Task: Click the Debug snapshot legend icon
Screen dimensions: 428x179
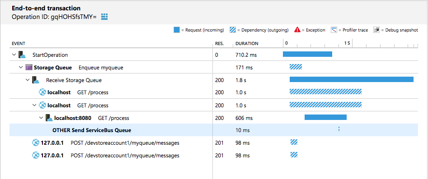Action: [x=377, y=30]
